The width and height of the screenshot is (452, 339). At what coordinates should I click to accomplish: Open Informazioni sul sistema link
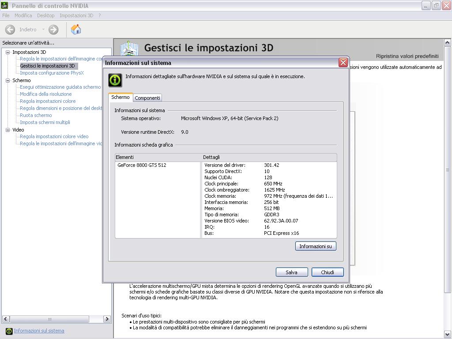pos(39,331)
